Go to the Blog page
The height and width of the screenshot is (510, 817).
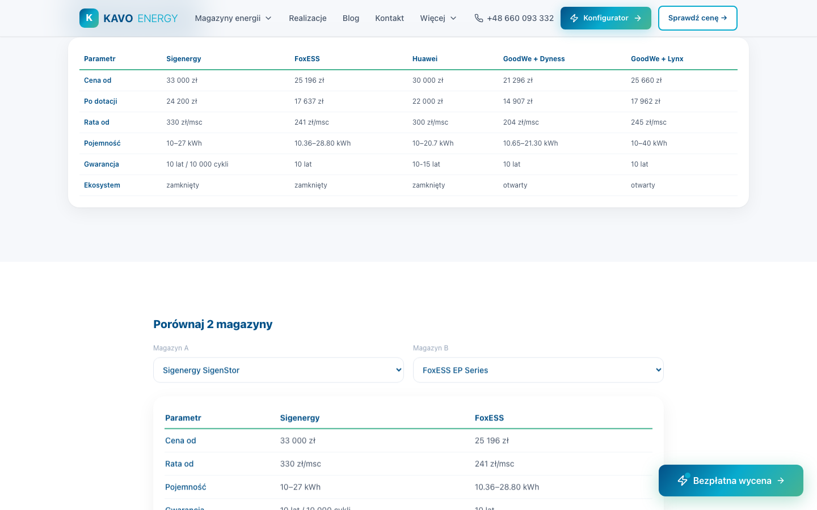tap(351, 18)
